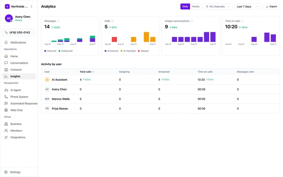The width and height of the screenshot is (283, 177).
Task: Expand the Northside workspace switcher chevron
Action: coord(32,6)
